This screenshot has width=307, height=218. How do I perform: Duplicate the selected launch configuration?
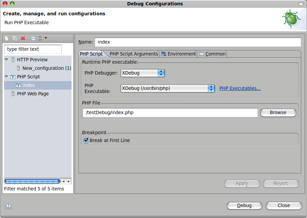[14, 38]
